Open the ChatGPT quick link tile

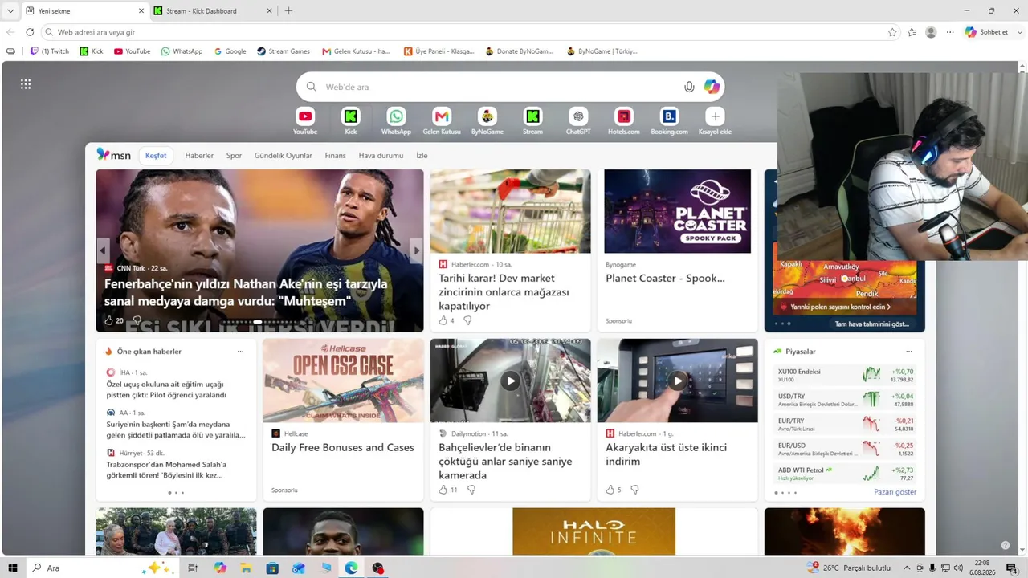tap(578, 120)
